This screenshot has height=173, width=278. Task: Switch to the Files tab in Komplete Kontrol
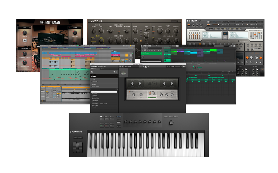pyautogui.click(x=102, y=69)
